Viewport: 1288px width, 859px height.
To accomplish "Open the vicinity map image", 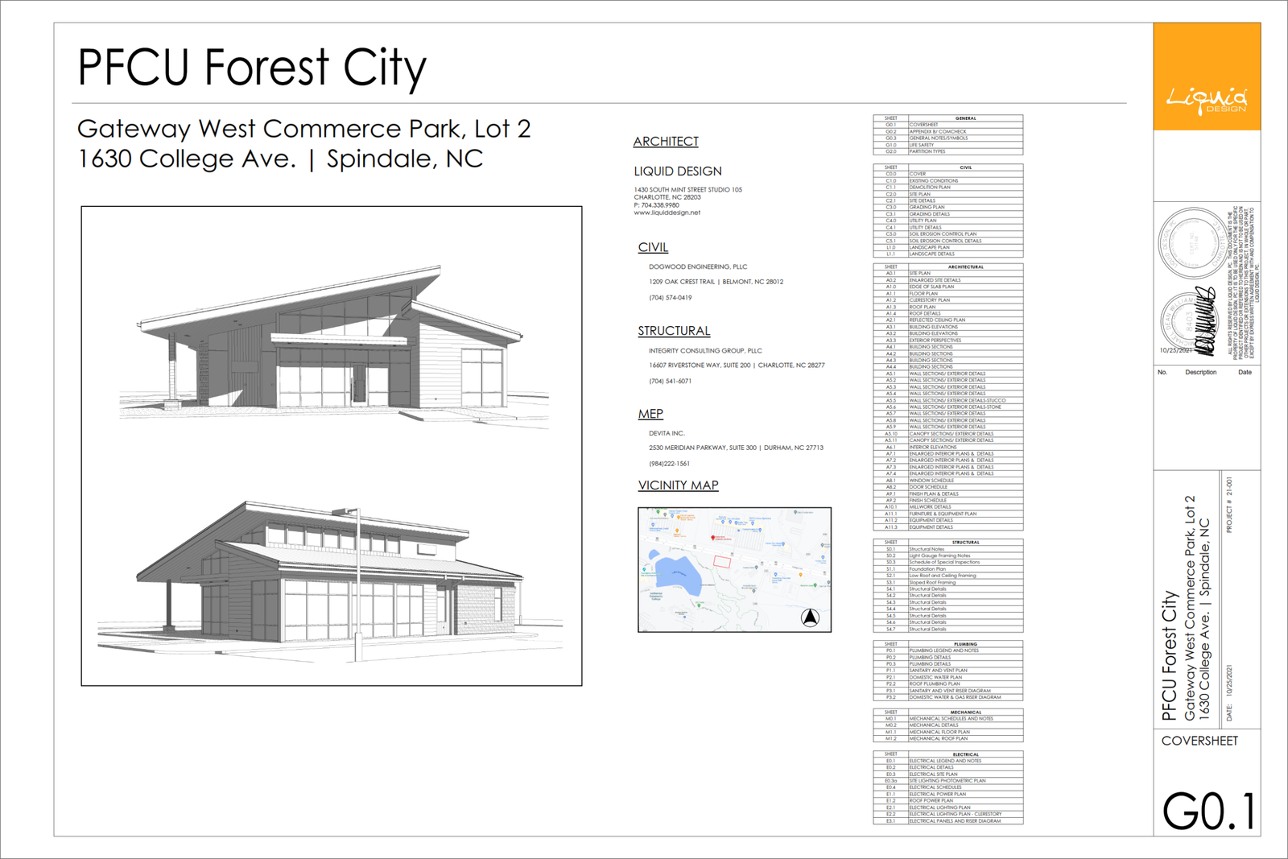I will point(734,570).
